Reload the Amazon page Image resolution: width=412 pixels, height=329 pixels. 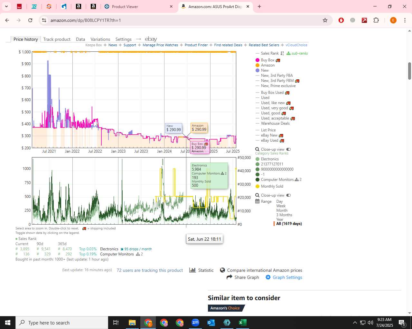30,20
